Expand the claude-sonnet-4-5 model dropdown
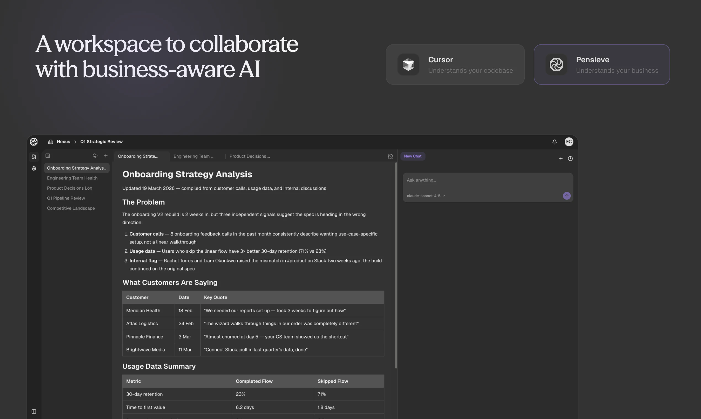701x419 pixels. [426, 196]
